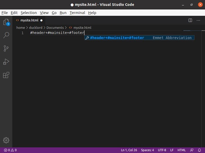Open the Extensions view
Viewport: 205px width, 153px height.
(6, 75)
